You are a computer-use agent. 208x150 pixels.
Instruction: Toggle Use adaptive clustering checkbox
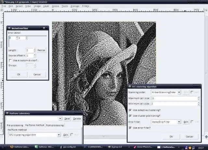click(130, 110)
